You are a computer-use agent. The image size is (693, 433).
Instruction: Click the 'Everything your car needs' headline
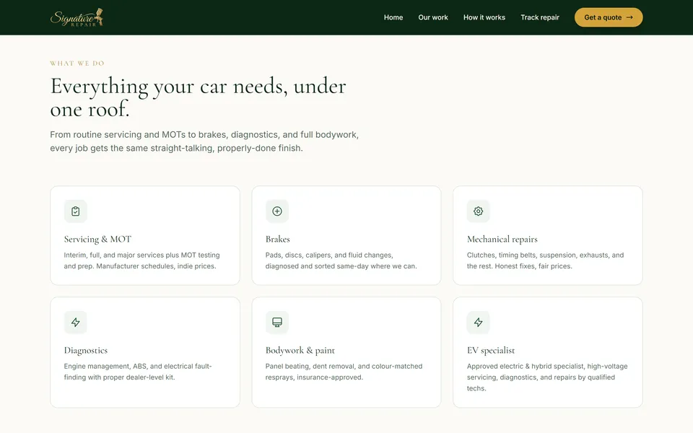click(198, 97)
